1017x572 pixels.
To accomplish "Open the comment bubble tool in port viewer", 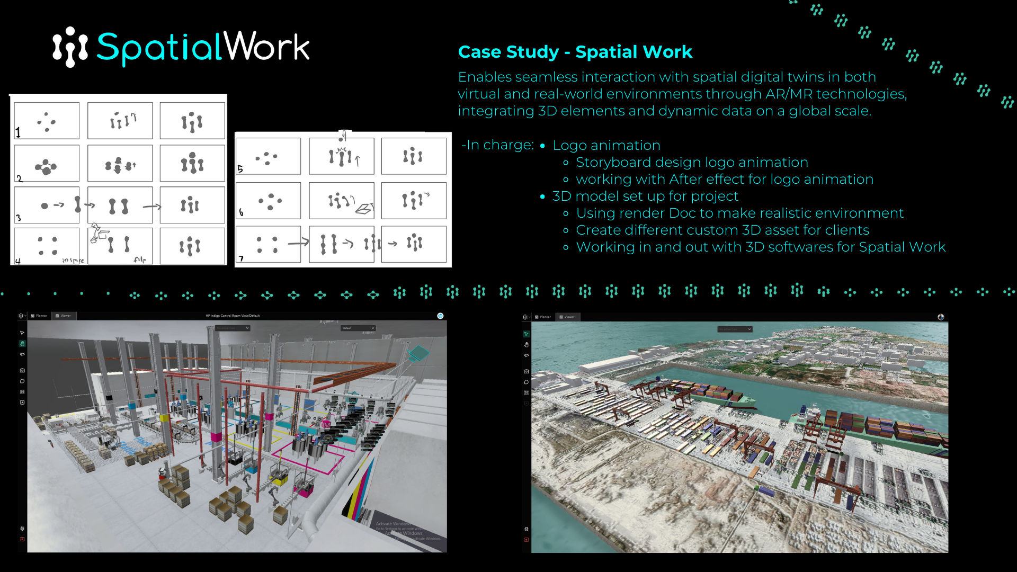I will pos(526,382).
